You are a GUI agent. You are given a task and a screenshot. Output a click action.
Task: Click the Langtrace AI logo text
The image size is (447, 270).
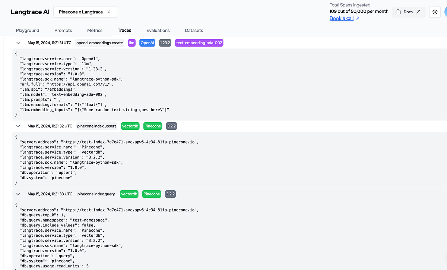click(30, 12)
